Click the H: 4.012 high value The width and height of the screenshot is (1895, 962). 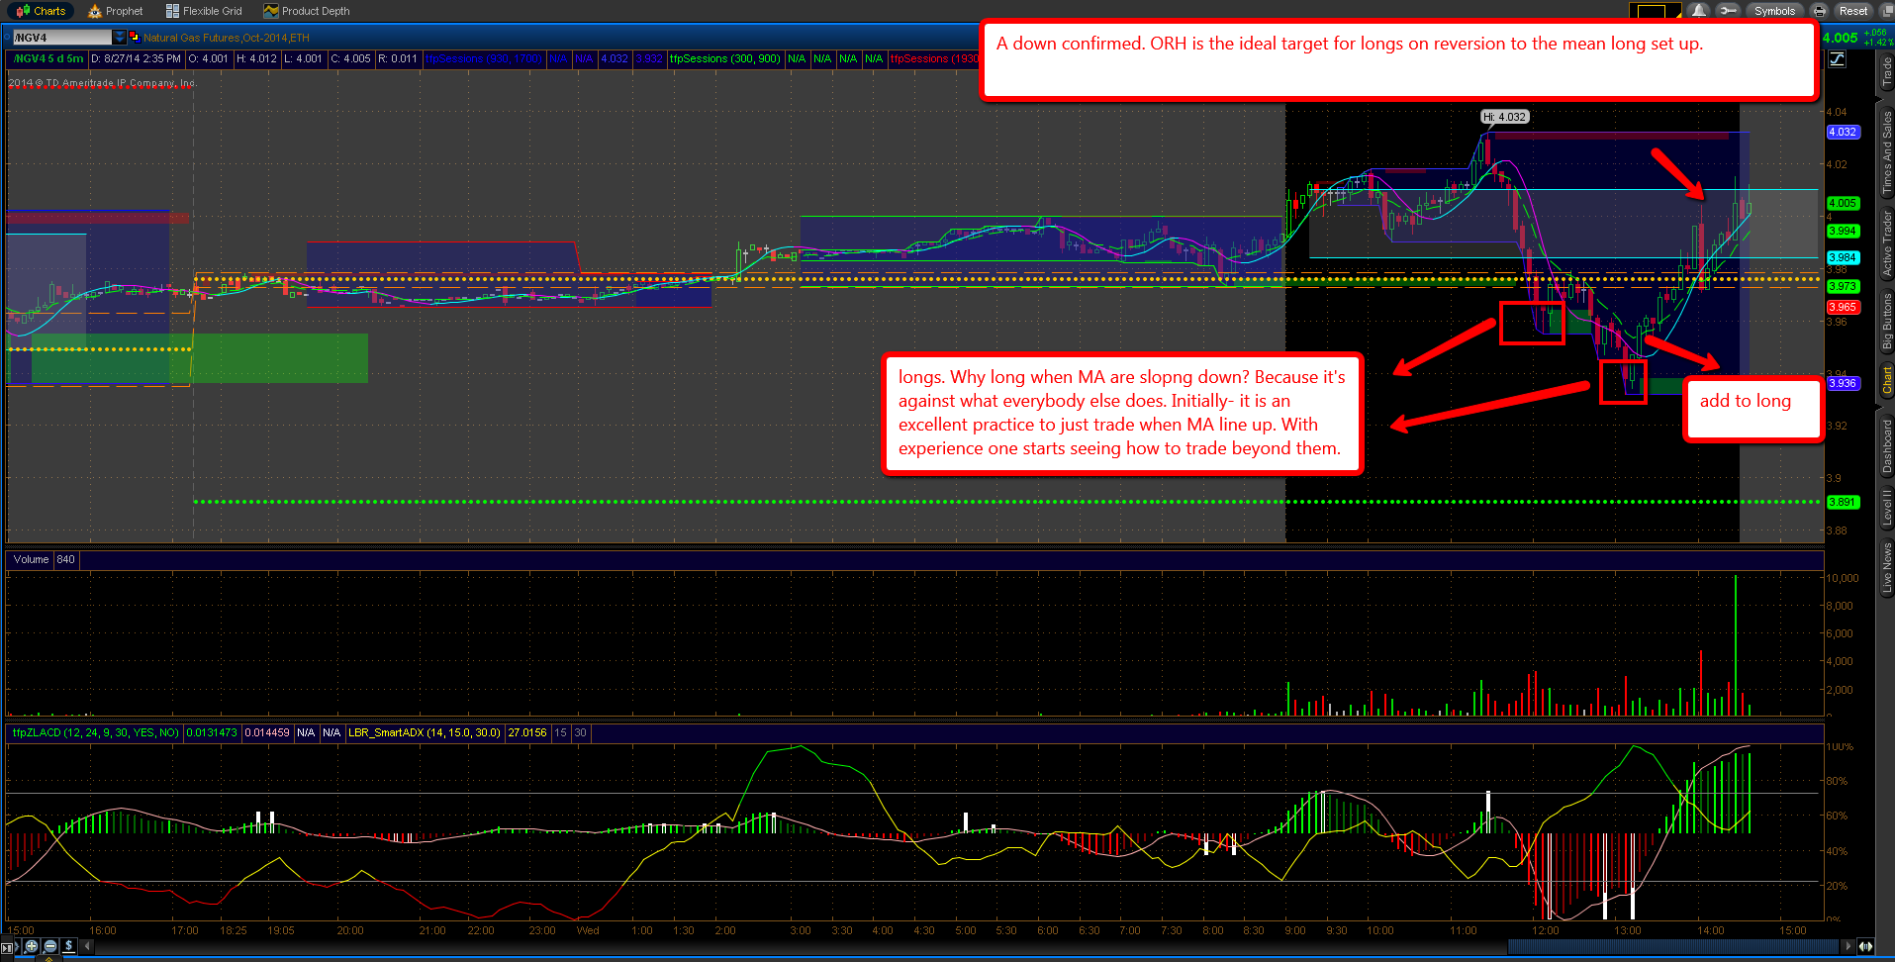point(256,58)
